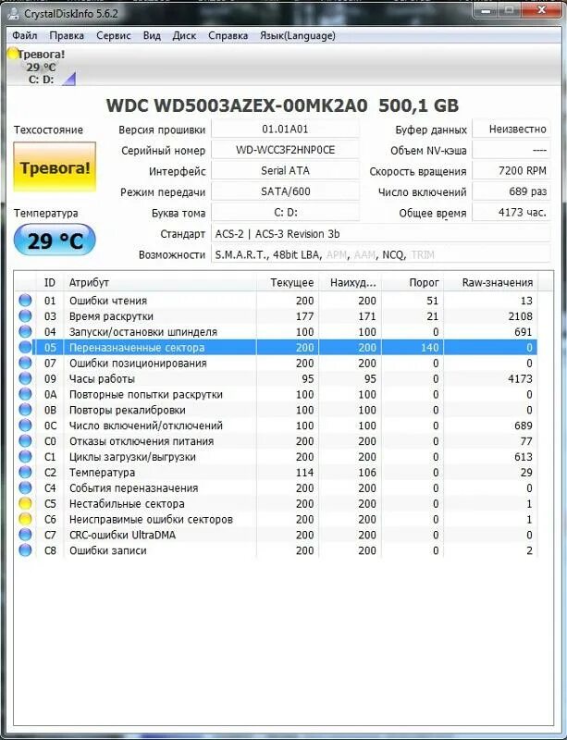Screen dimensions: 567x740
Task: Click the firmware version field 01.01A01
Action: tap(285, 129)
